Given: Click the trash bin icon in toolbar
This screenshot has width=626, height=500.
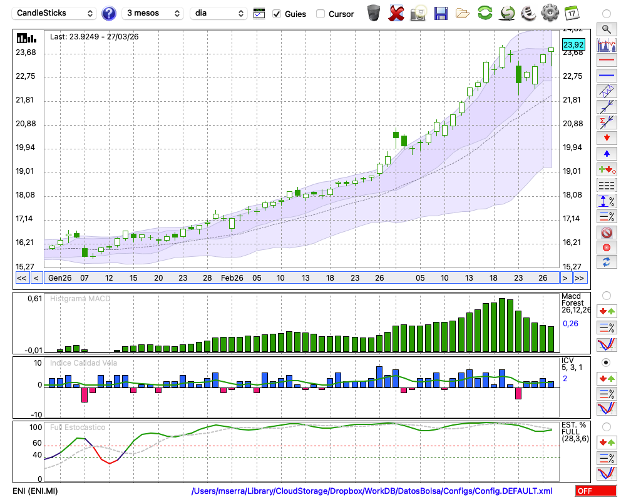Looking at the screenshot, I should 374,13.
